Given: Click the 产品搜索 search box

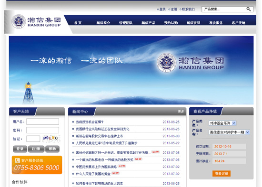Looking at the screenshot, I should 224,9.
